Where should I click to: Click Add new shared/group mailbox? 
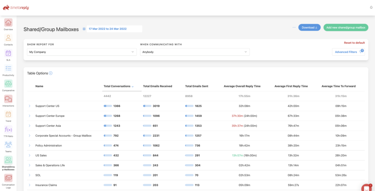pyautogui.click(x=346, y=27)
